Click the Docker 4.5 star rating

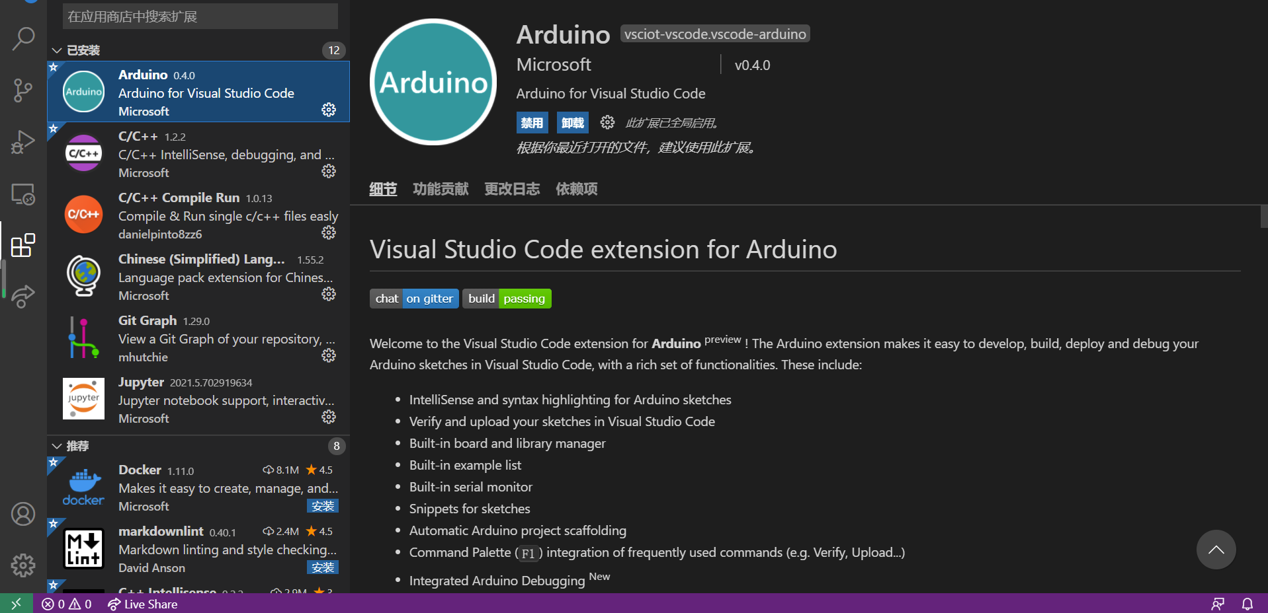pos(319,470)
